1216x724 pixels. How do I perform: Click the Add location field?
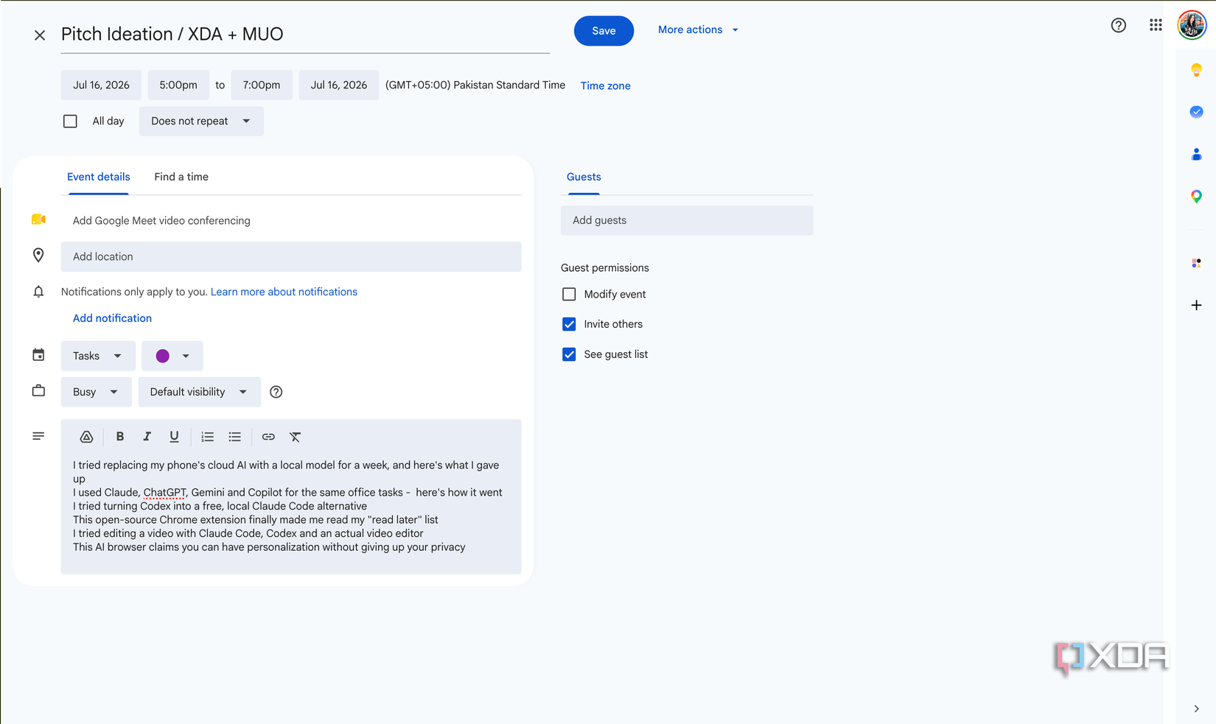point(291,256)
